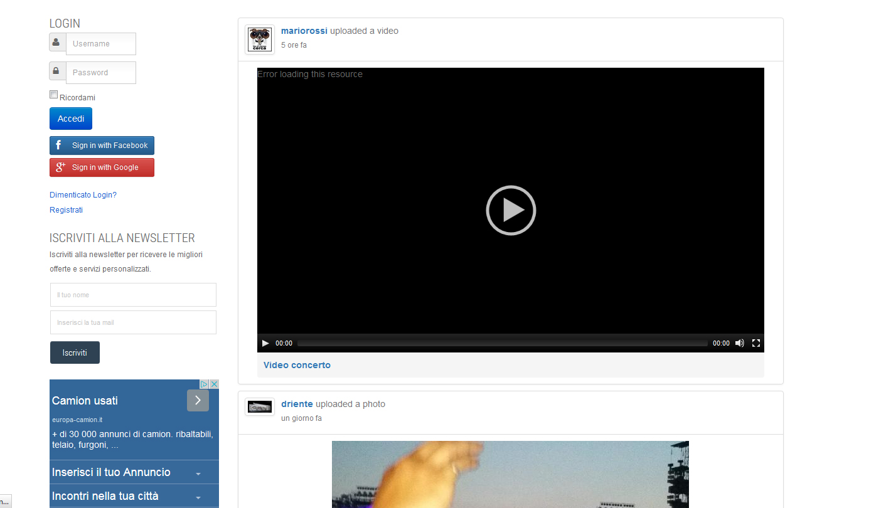
Task: Submit newsletter with Iscriviti button
Action: (75, 352)
